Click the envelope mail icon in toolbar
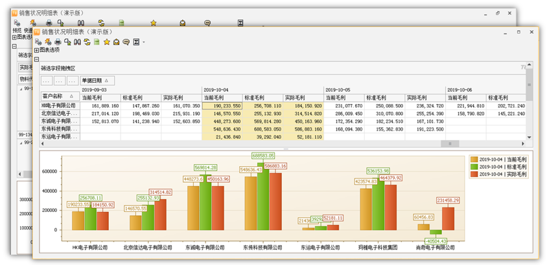 coord(117,42)
